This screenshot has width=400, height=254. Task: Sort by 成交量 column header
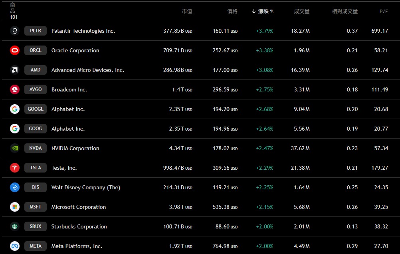[301, 11]
